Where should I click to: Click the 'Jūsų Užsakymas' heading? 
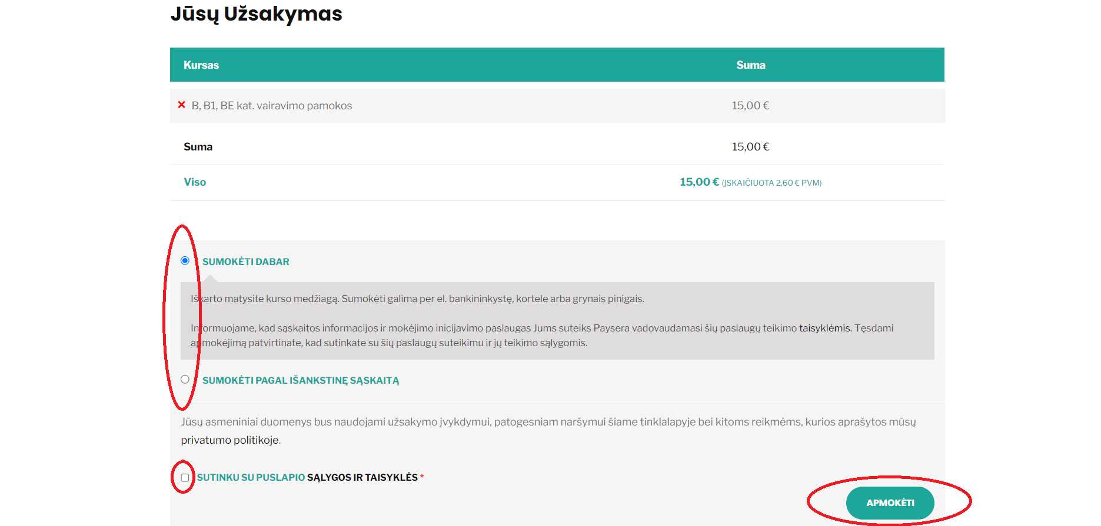pyautogui.click(x=256, y=14)
